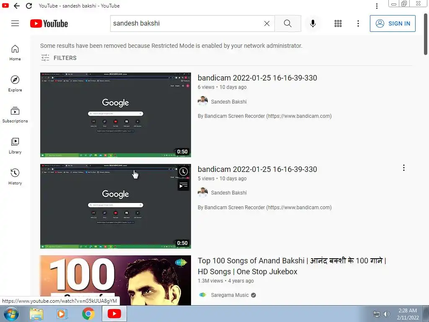This screenshot has height=322, width=429.
Task: Click the page's vertical scrollbar
Action: point(426,34)
